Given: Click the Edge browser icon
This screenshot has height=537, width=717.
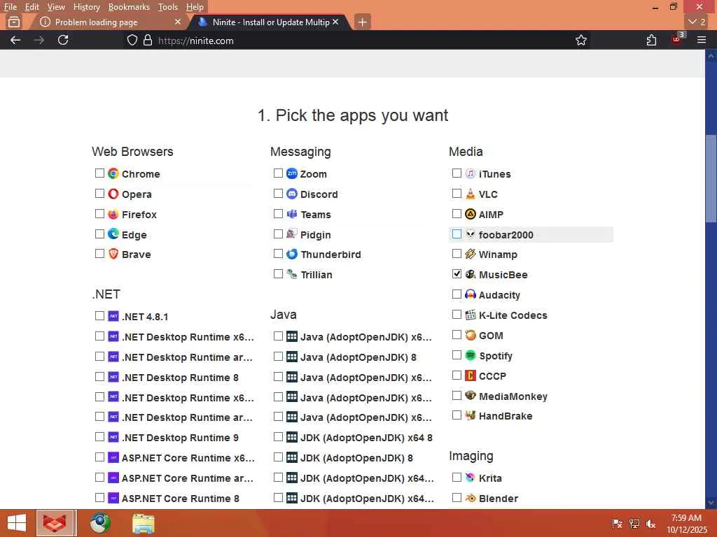Looking at the screenshot, I should point(113,234).
